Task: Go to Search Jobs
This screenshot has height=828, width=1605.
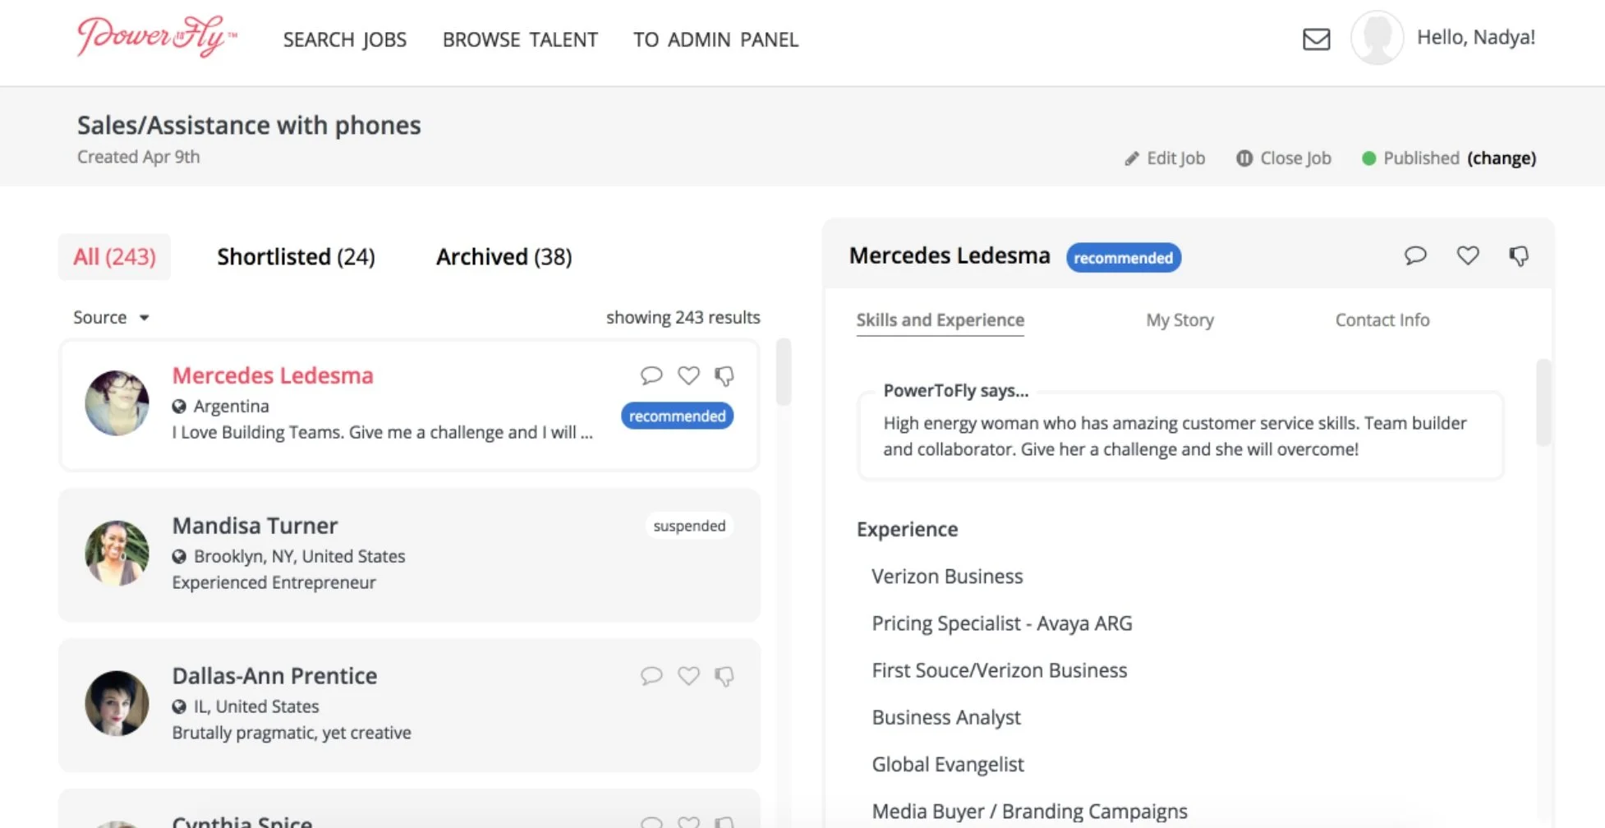Action: point(345,39)
